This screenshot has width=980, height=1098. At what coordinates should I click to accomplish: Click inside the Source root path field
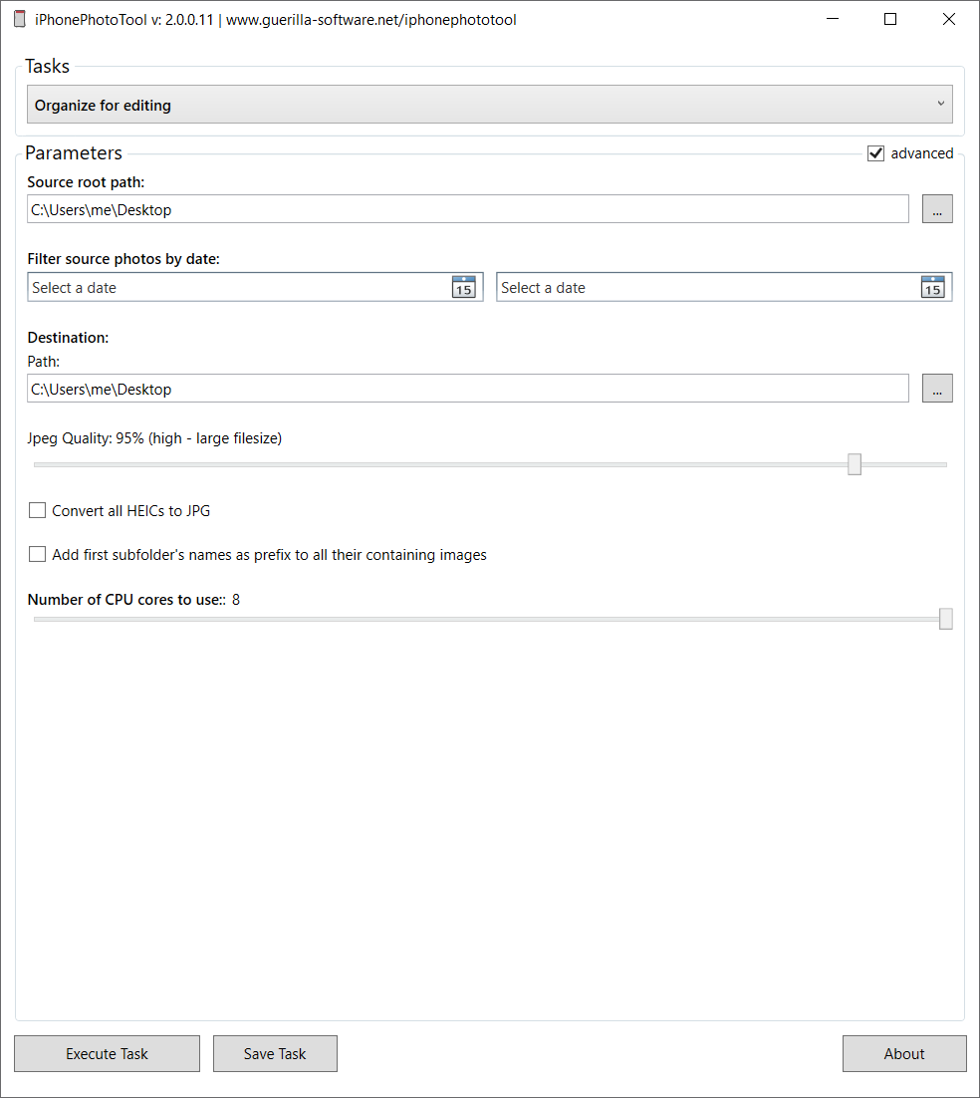[468, 209]
